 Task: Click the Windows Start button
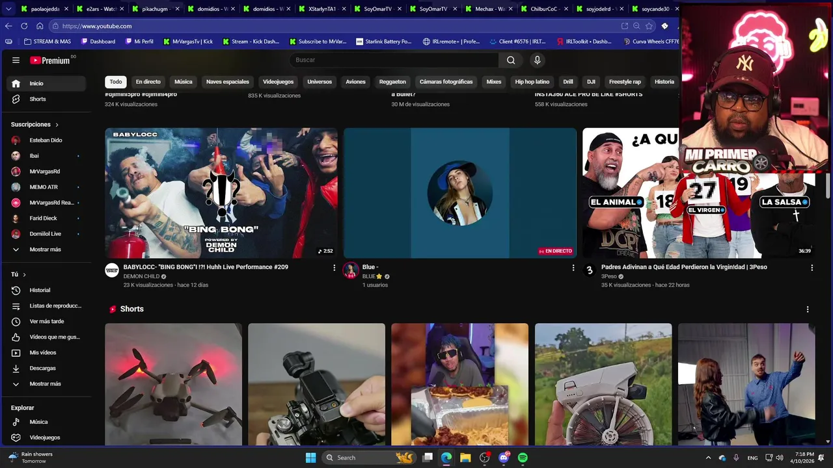coord(311,458)
